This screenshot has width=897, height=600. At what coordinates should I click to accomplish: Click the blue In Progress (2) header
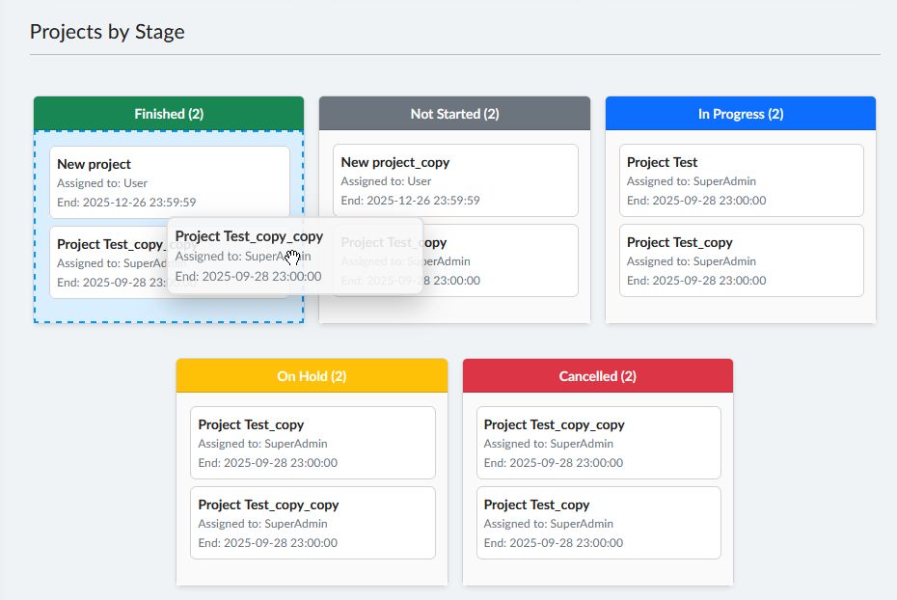click(740, 114)
